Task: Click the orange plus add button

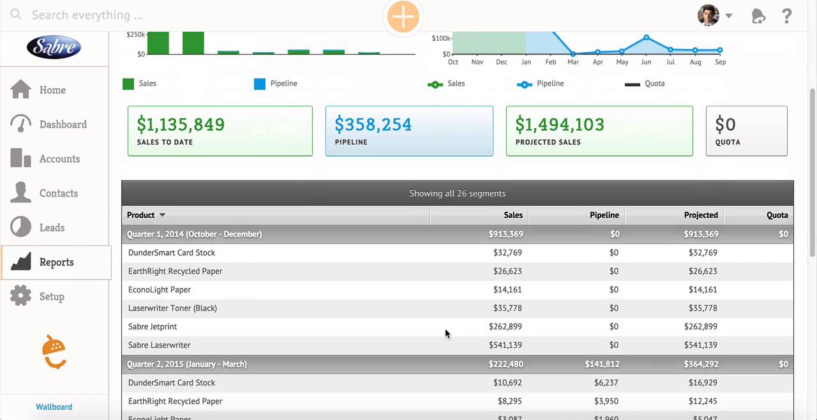Action: (x=403, y=17)
